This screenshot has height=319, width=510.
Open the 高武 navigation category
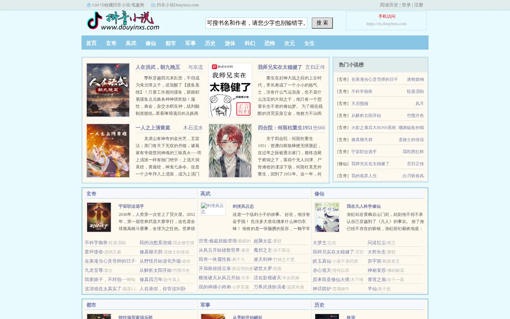(x=131, y=43)
